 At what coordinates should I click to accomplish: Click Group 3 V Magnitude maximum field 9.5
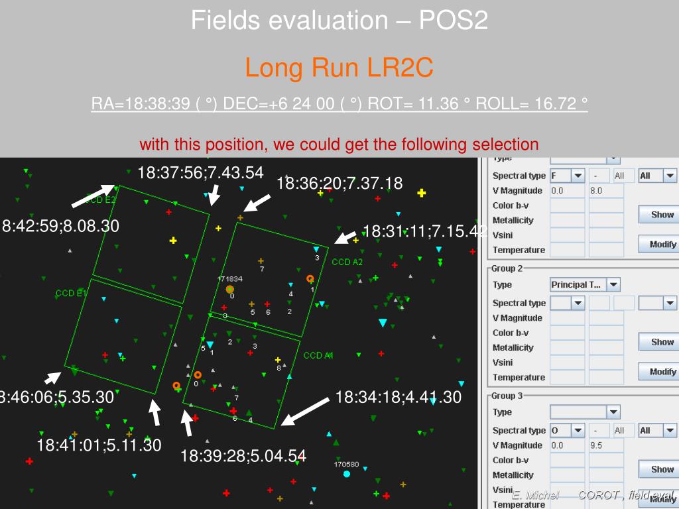pos(606,445)
